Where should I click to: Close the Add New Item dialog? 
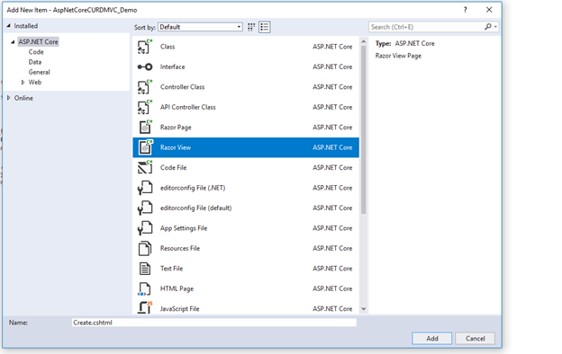click(489, 10)
